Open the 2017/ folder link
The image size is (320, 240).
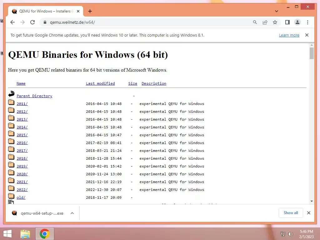pos(22,151)
